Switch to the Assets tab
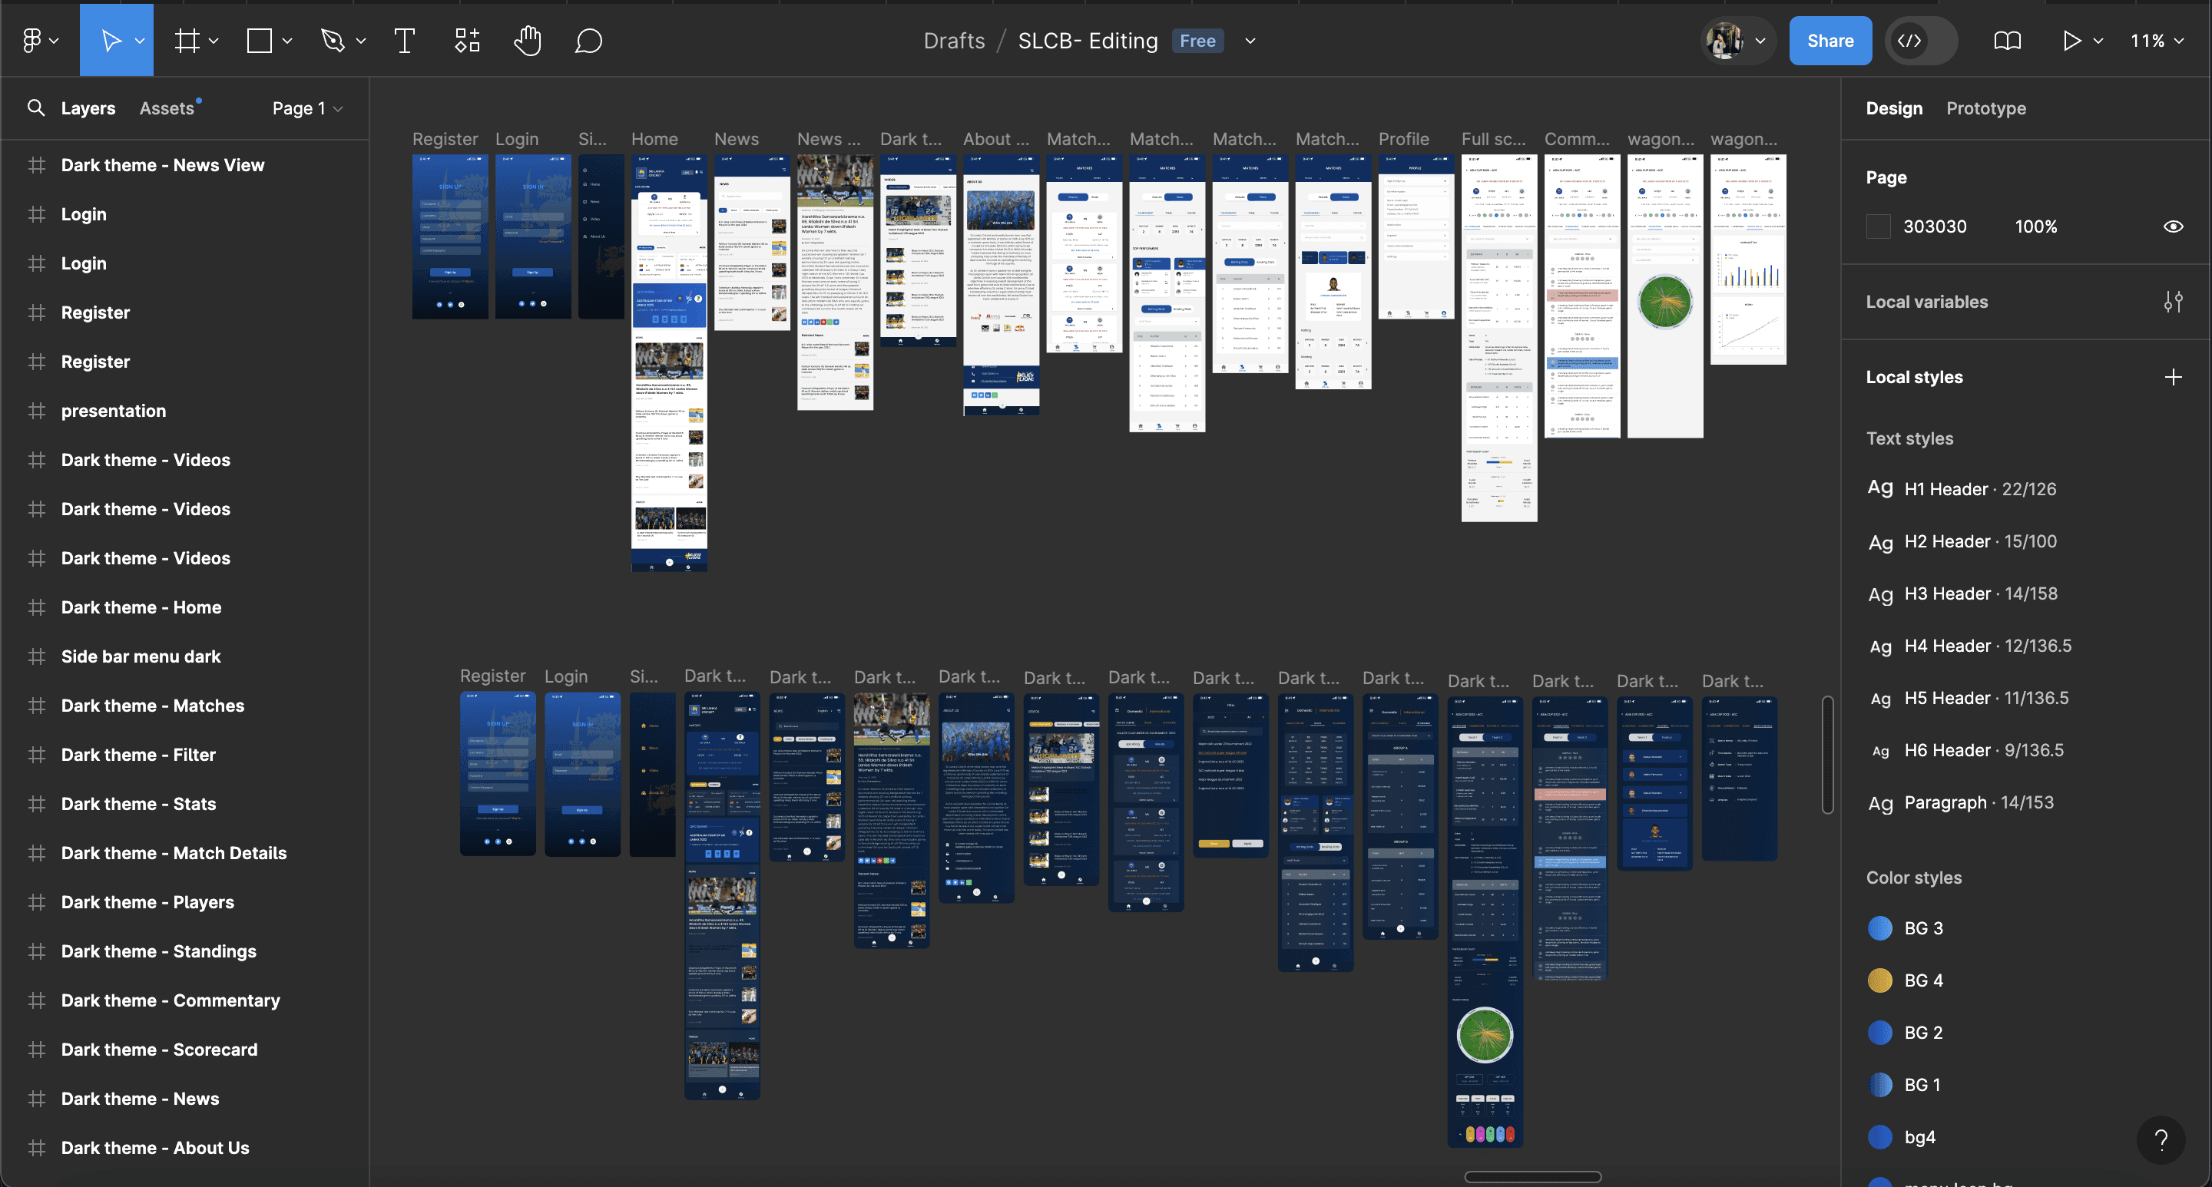This screenshot has width=2212, height=1187. (167, 108)
